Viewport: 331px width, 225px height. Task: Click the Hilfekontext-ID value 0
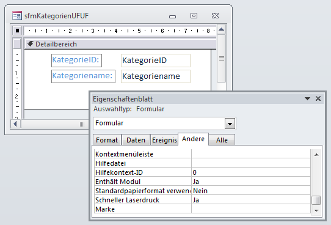251,172
